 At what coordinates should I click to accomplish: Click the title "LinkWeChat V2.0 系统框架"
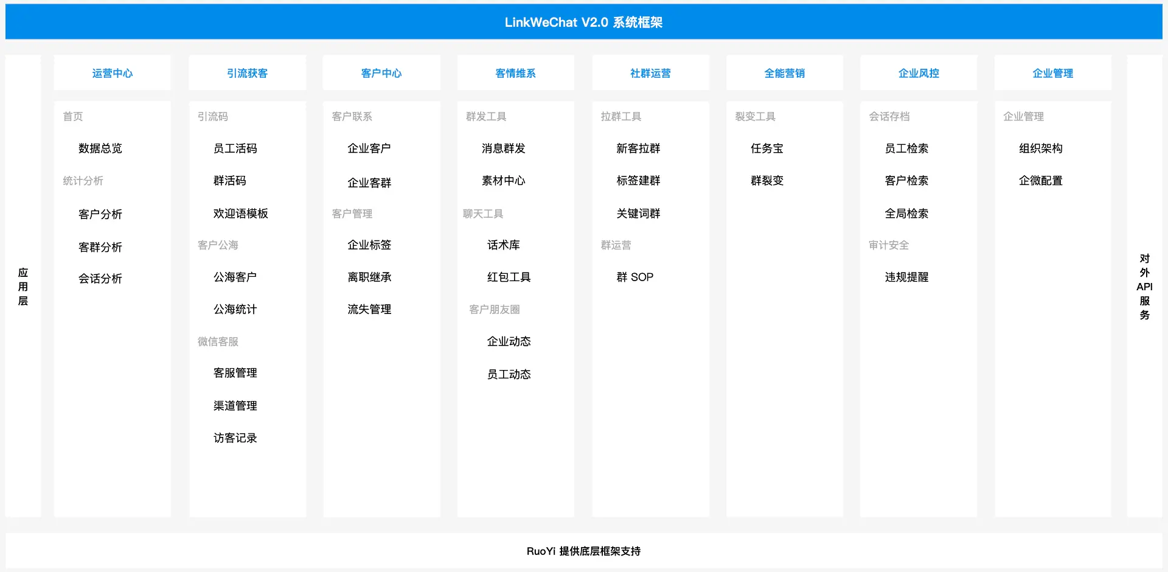click(x=583, y=23)
